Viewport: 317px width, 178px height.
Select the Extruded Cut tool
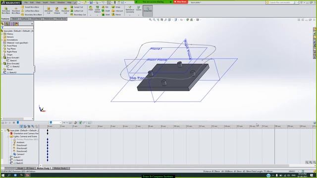(49, 10)
